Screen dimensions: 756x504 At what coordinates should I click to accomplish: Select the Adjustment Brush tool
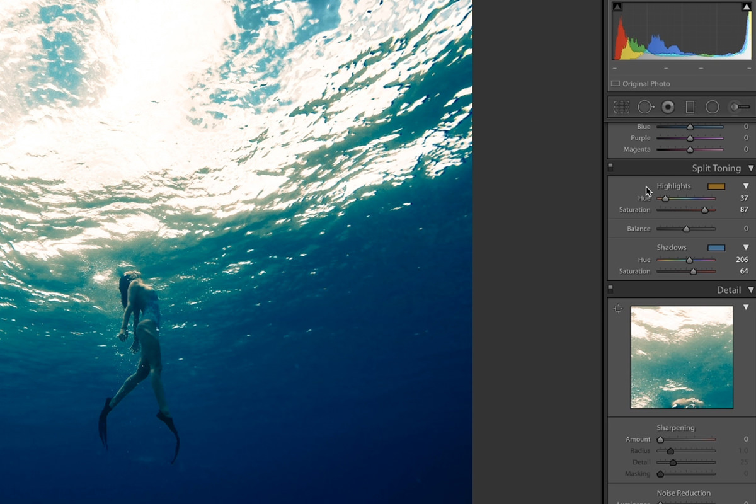pyautogui.click(x=738, y=107)
